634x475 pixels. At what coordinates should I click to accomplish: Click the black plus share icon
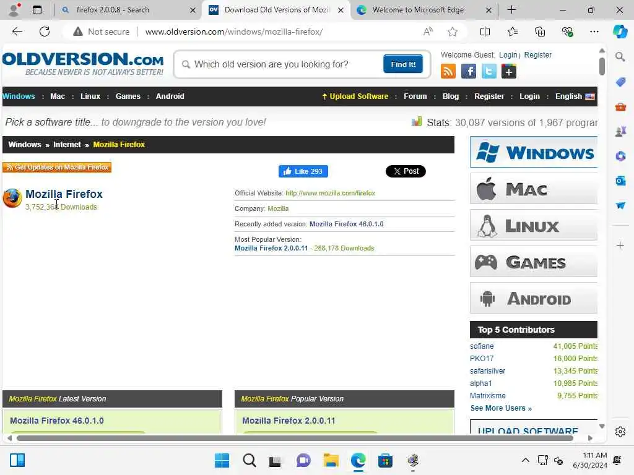coord(509,72)
